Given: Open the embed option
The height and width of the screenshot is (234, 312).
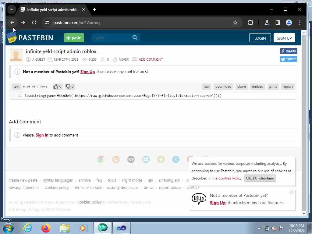Looking at the screenshot, I should pos(257,87).
